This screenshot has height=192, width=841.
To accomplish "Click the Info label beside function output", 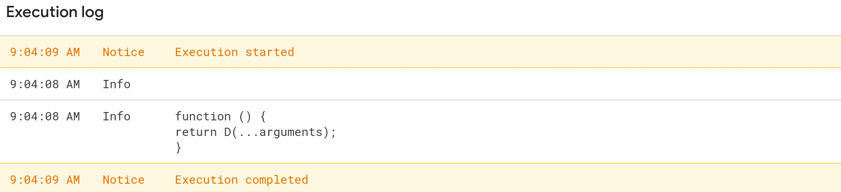I will (117, 116).
